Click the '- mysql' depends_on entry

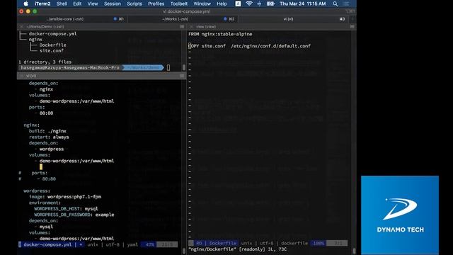[44, 227]
